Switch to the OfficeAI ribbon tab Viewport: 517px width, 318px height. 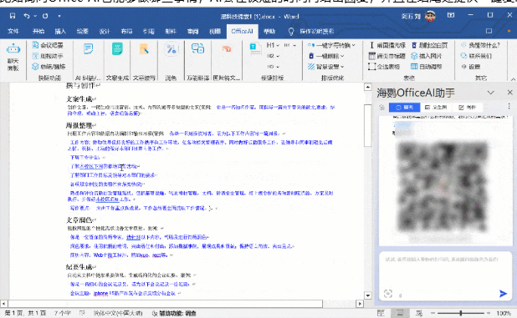pyautogui.click(x=242, y=31)
